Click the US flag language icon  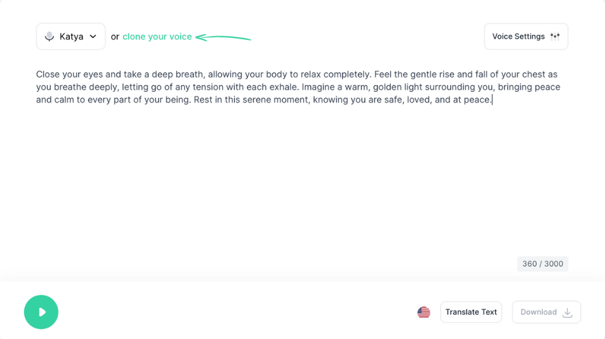[x=423, y=312]
